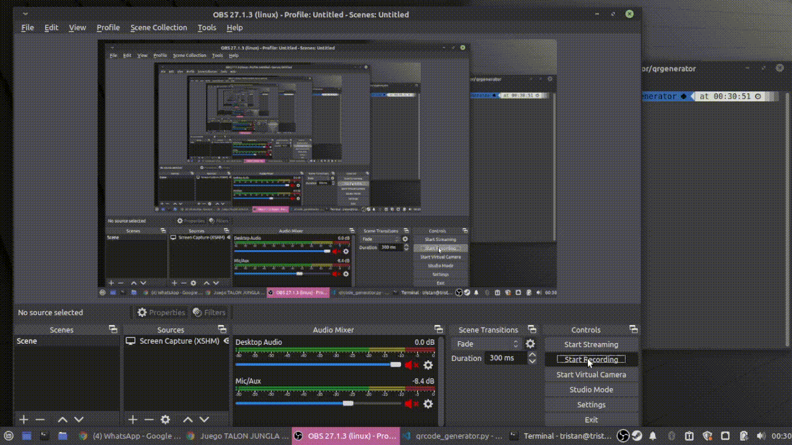Open Desktop Audio settings gear
792x445 pixels.
click(x=428, y=365)
